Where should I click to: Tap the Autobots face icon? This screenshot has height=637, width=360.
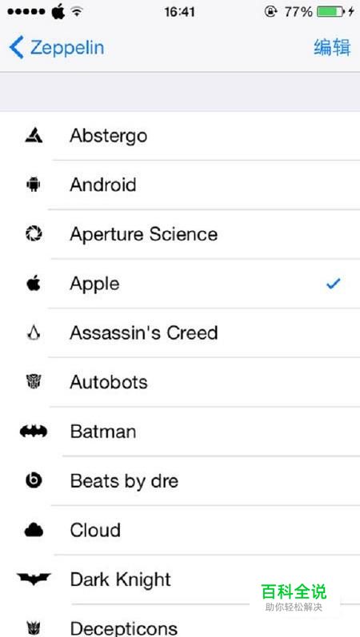[34, 382]
